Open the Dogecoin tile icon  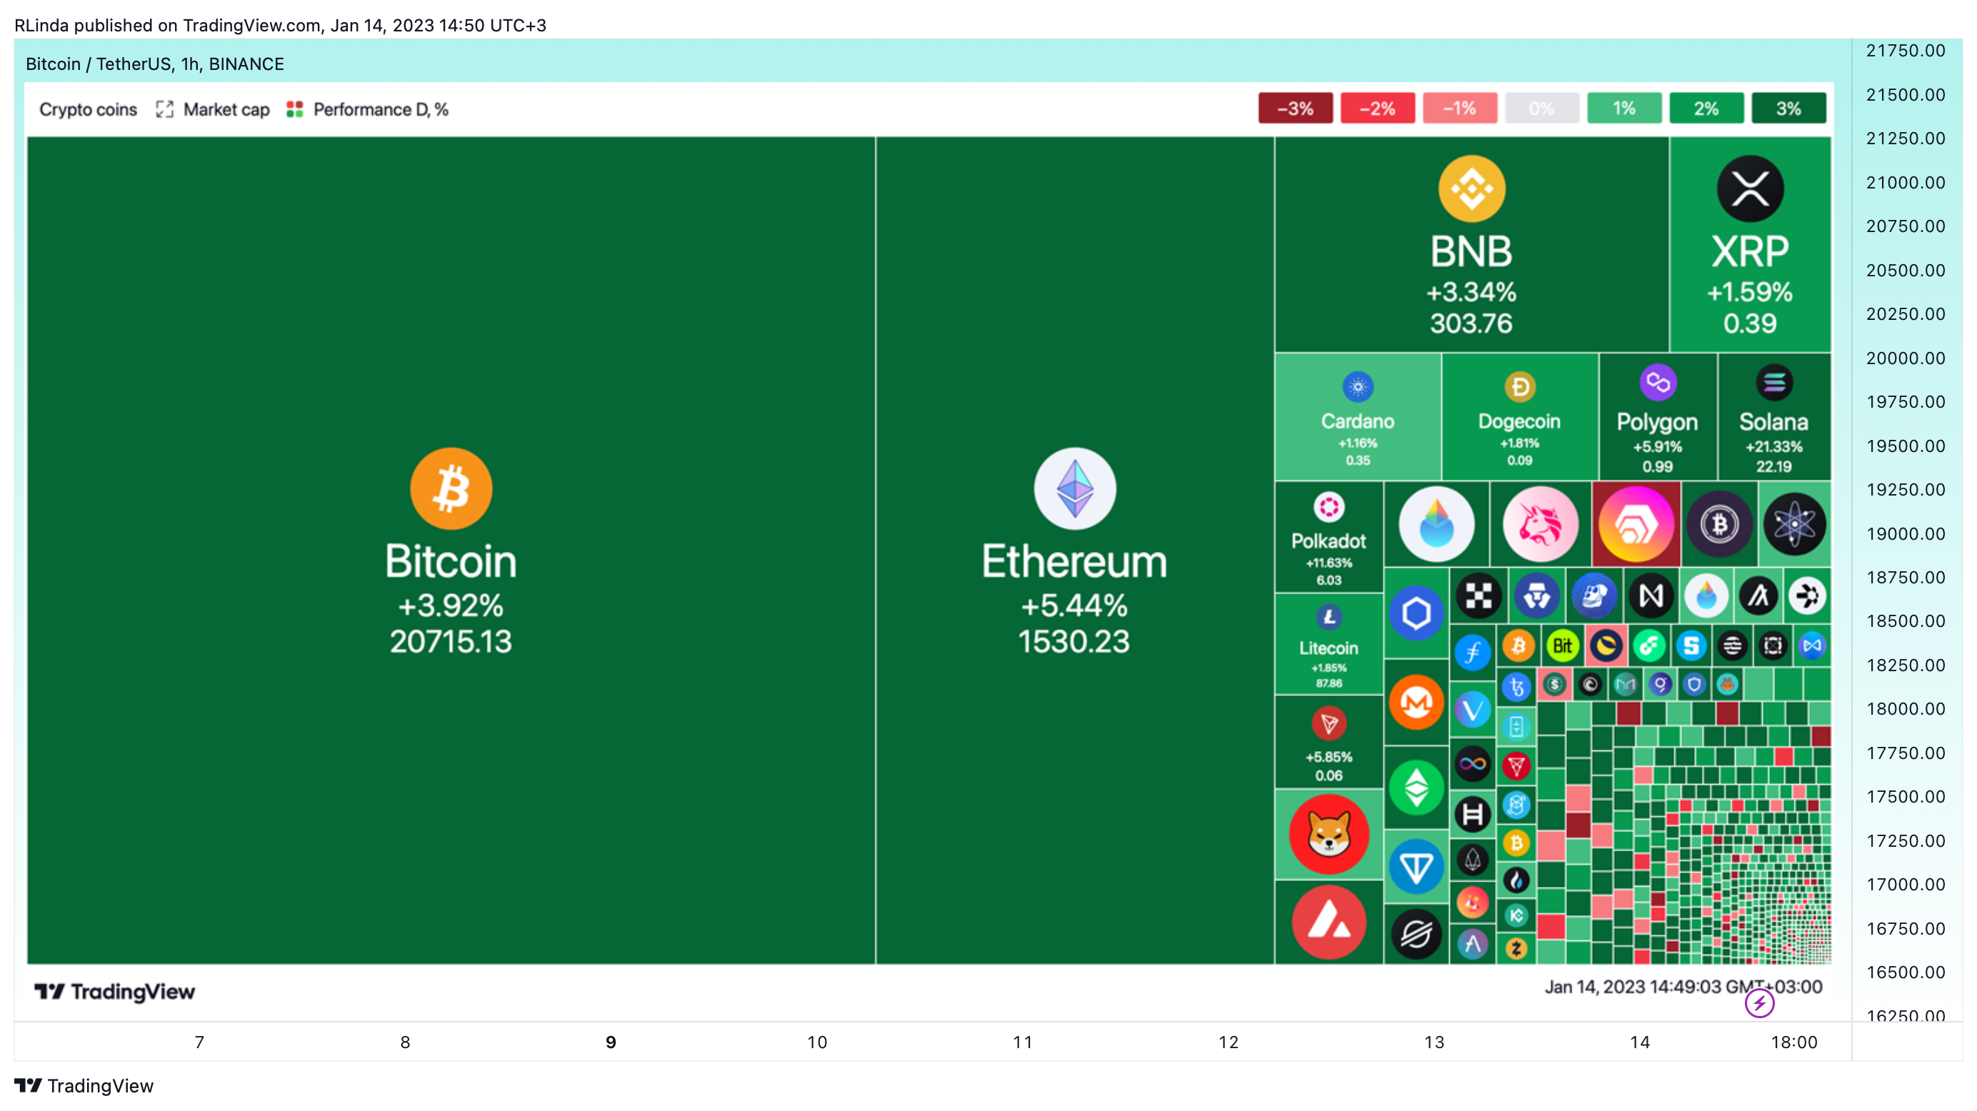point(1520,387)
